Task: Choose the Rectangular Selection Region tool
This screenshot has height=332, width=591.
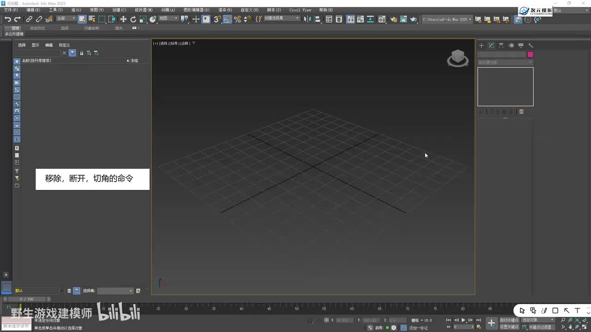Action: click(102, 19)
